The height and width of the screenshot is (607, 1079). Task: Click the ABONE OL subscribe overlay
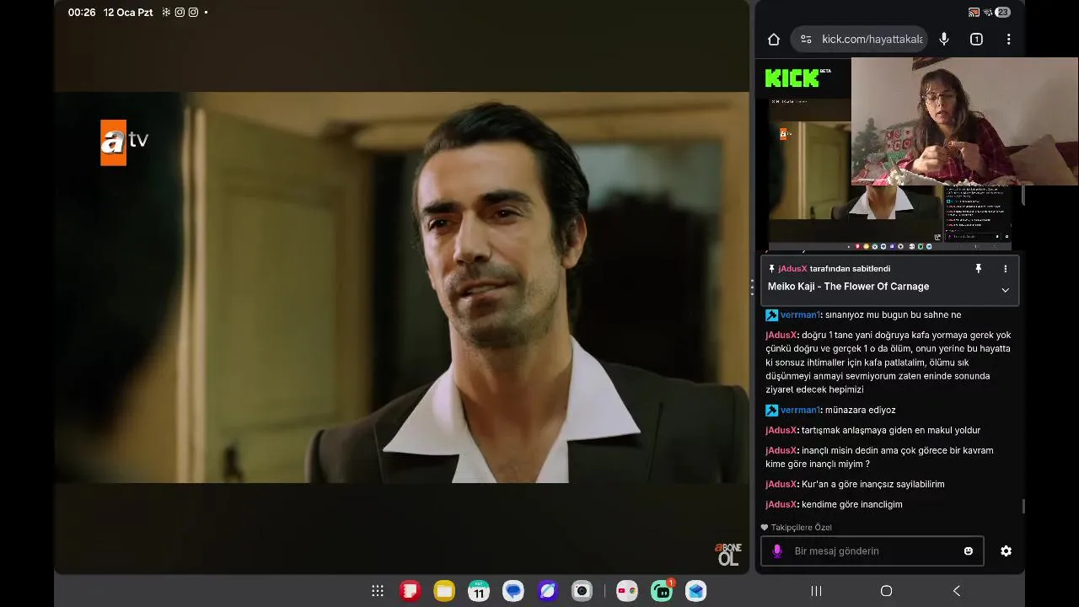point(727,554)
